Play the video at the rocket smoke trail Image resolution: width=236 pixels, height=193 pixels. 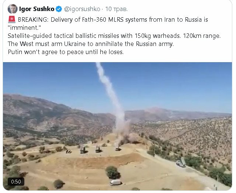tap(111, 93)
